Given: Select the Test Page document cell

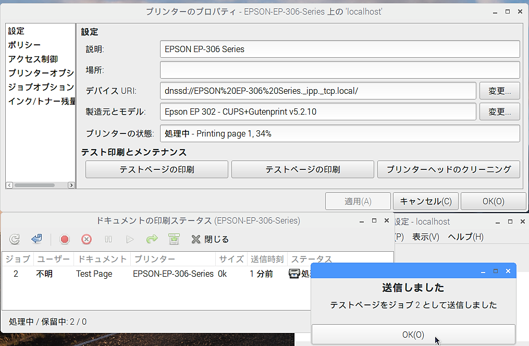Looking at the screenshot, I should 94,274.
